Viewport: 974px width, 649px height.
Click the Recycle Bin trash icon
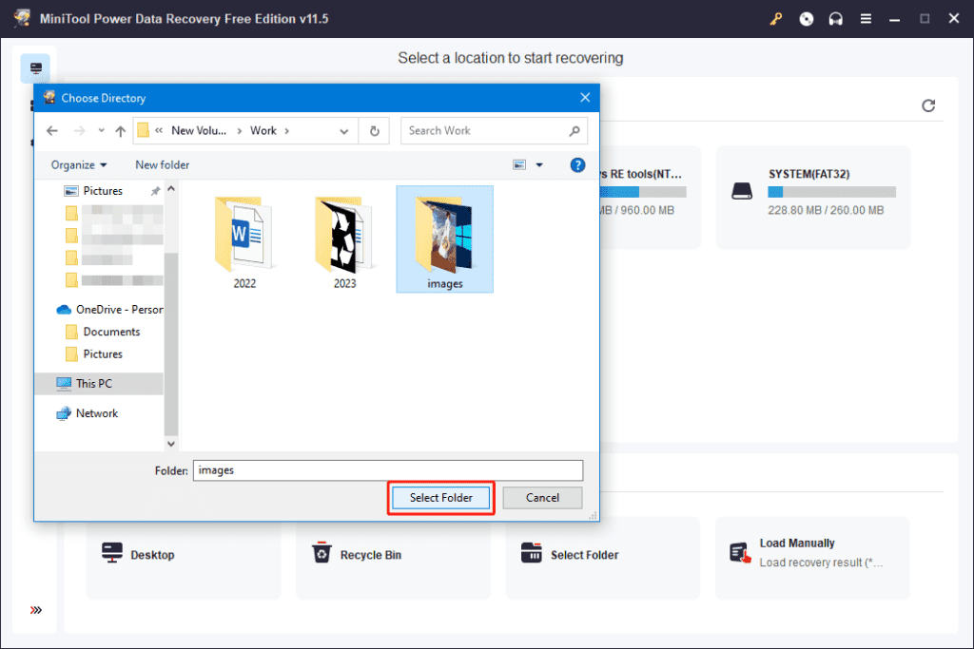pyautogui.click(x=321, y=552)
